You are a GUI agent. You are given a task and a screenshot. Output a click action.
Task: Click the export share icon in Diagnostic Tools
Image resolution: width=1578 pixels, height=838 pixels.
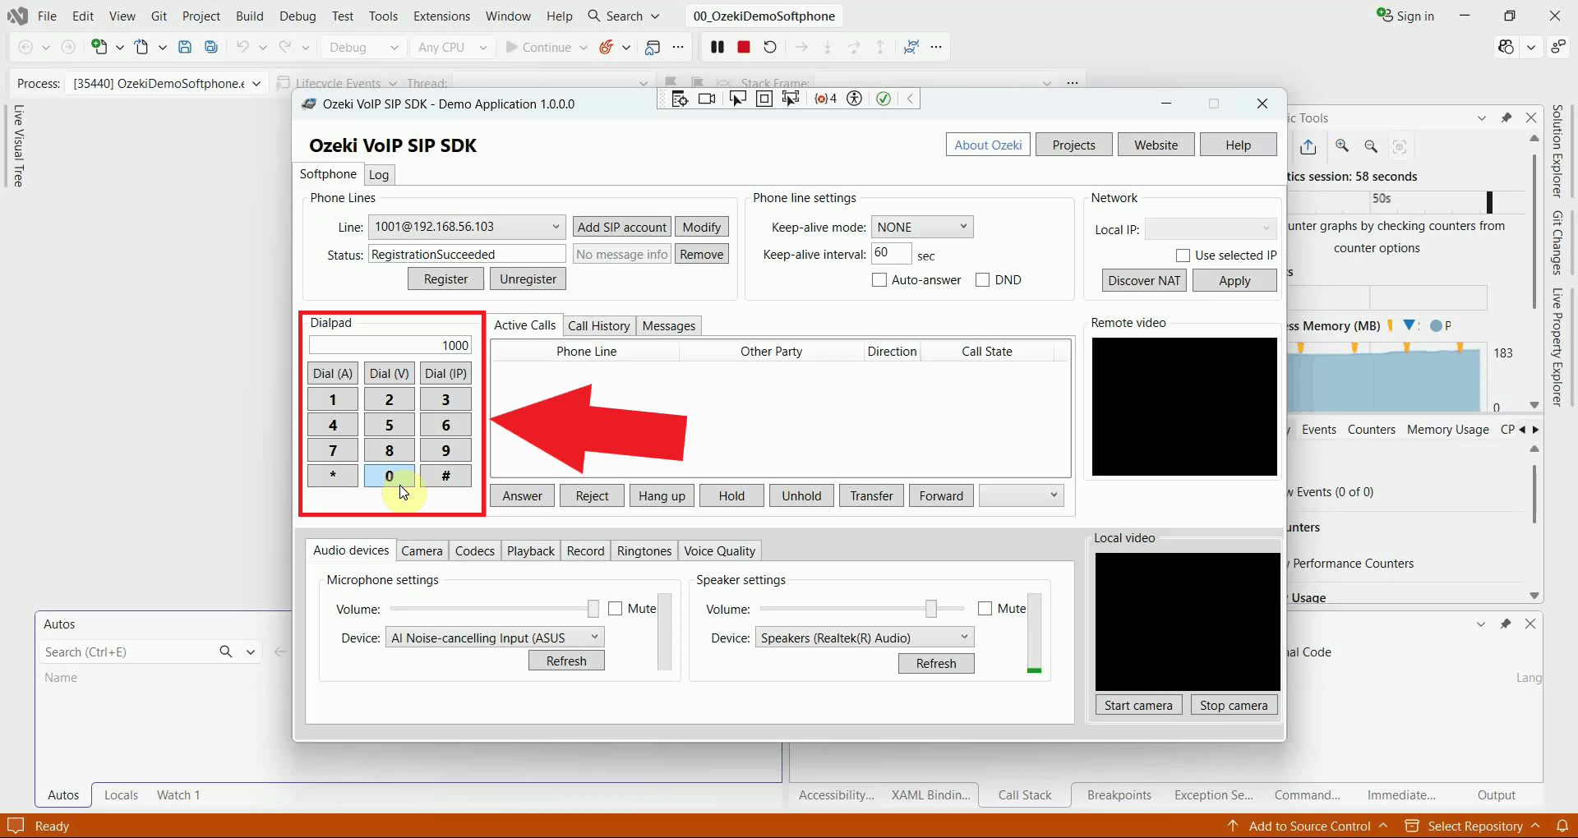click(x=1308, y=146)
